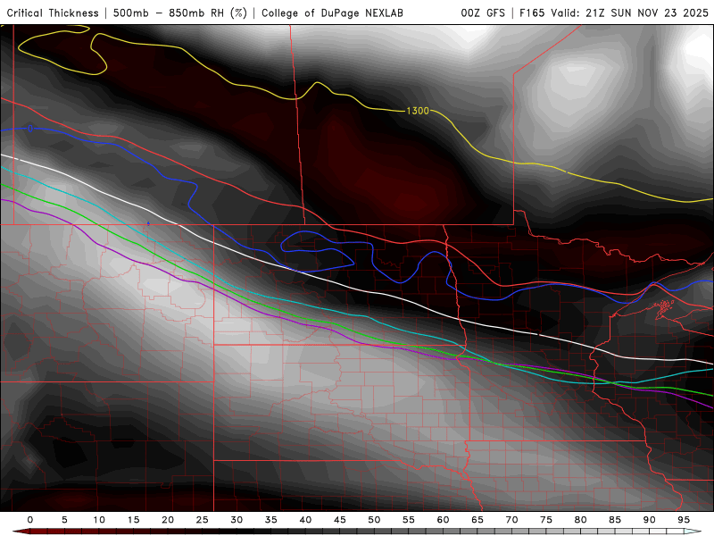Viewport: 714px width, 536px height.
Task: Select the "35" value on the scale
Action: tap(271, 520)
